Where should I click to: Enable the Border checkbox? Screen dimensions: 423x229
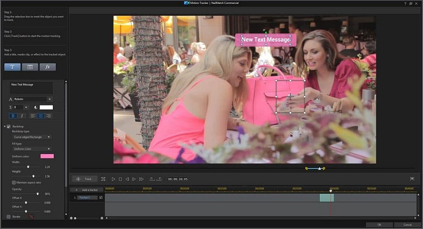click(8, 217)
